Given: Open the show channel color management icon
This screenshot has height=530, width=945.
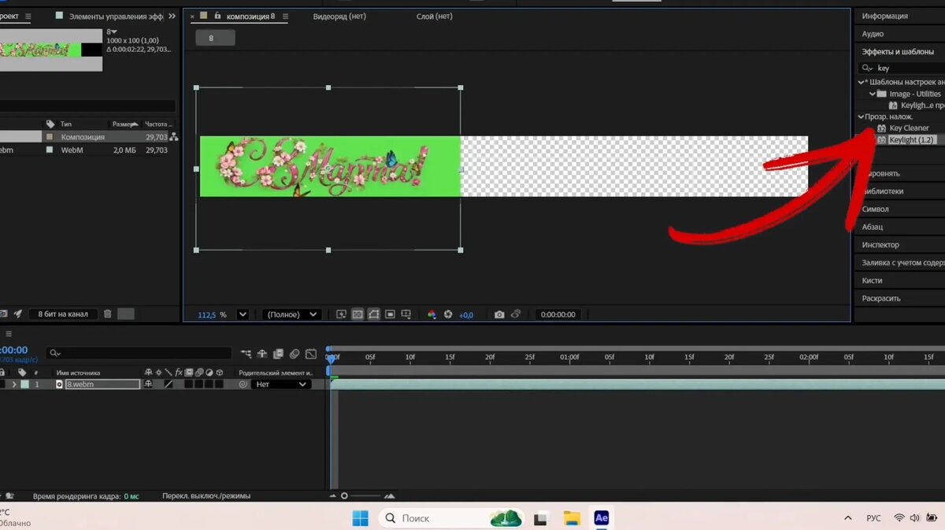Looking at the screenshot, I should pos(432,314).
